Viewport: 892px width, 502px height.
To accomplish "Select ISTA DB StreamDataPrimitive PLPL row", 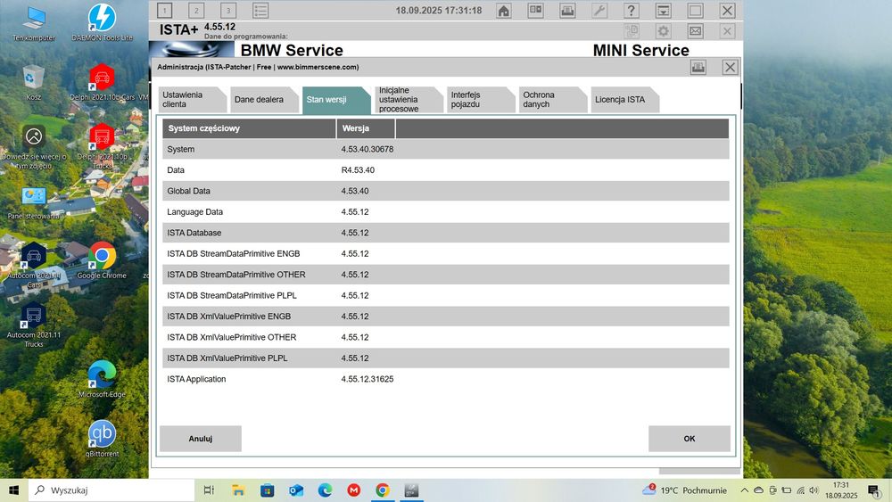I will coord(445,296).
